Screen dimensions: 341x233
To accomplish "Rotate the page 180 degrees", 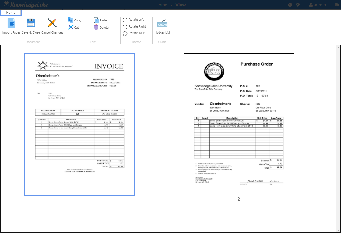I will (x=134, y=33).
